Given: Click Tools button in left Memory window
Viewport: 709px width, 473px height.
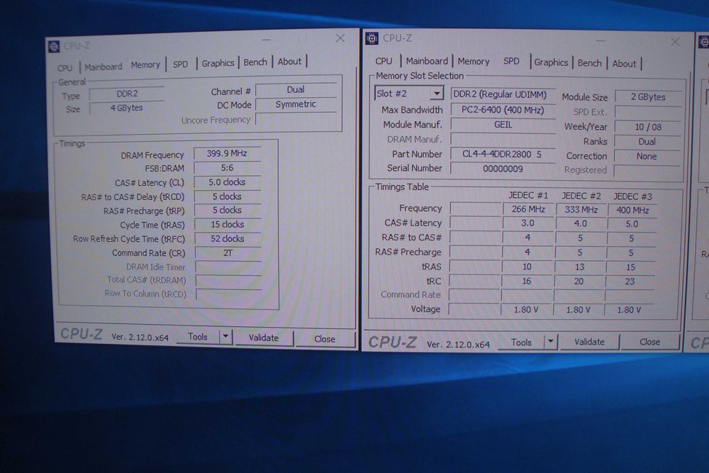Looking at the screenshot, I should tap(198, 337).
